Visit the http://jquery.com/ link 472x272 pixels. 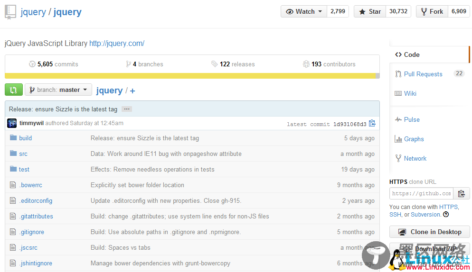(117, 43)
